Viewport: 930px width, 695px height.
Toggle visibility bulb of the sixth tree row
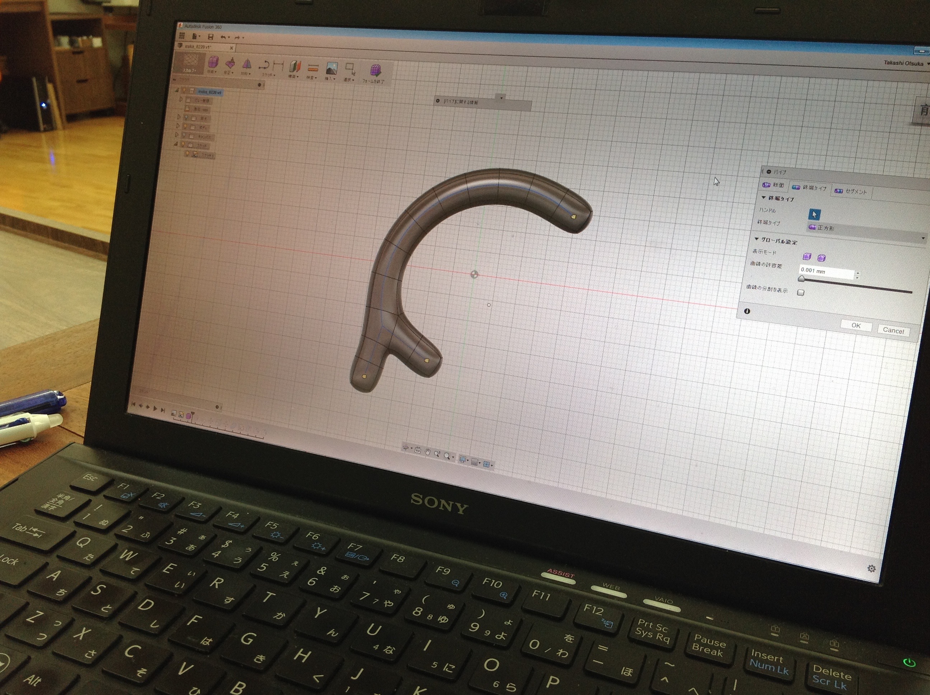pos(183,144)
